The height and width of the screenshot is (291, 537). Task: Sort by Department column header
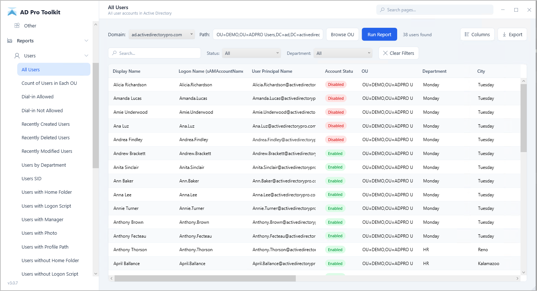tap(434, 71)
